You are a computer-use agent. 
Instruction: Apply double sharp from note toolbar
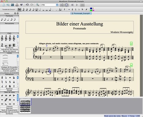coord(69,9)
